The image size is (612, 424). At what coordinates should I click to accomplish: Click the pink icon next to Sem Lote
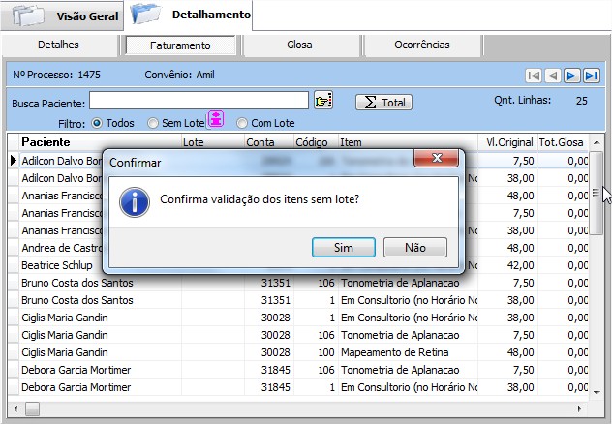[x=216, y=119]
